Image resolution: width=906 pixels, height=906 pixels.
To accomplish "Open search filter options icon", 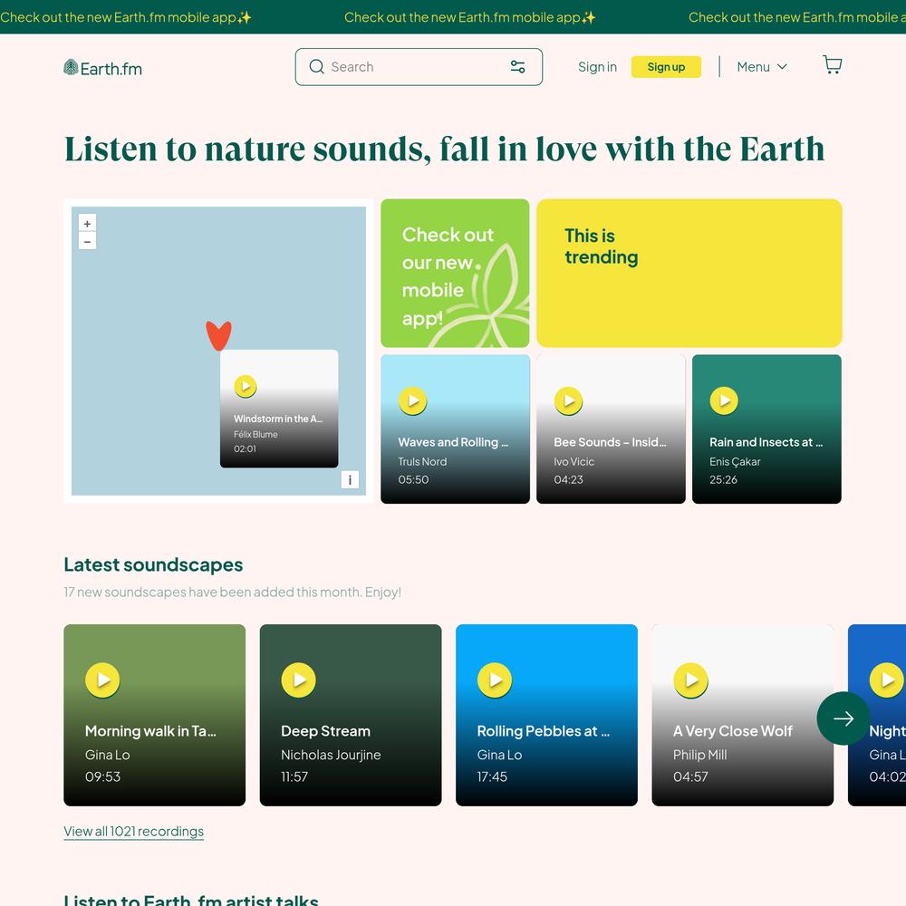I will tap(517, 67).
